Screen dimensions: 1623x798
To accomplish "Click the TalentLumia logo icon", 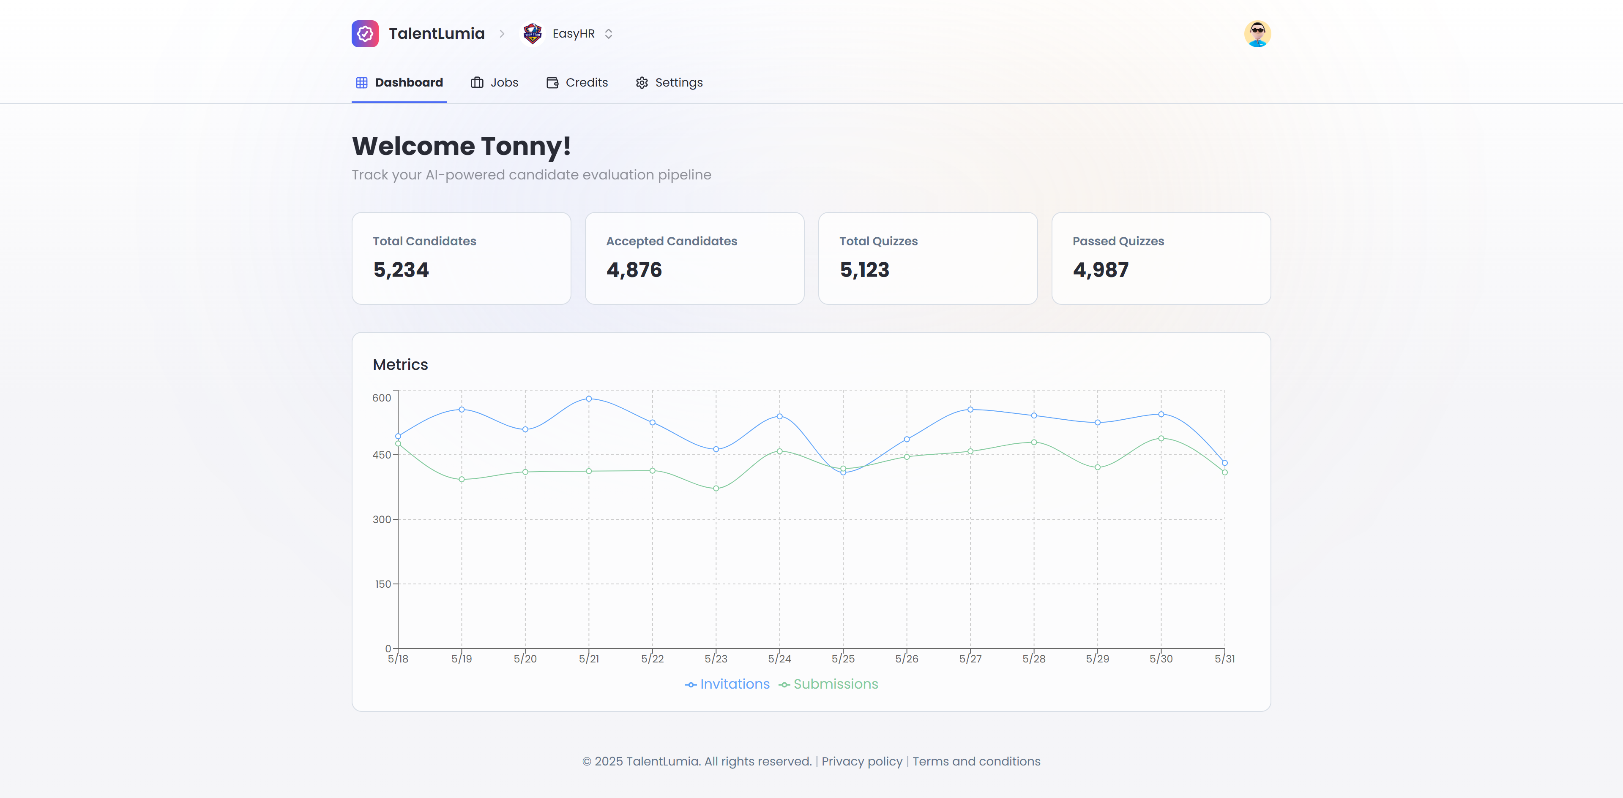I will click(x=365, y=34).
